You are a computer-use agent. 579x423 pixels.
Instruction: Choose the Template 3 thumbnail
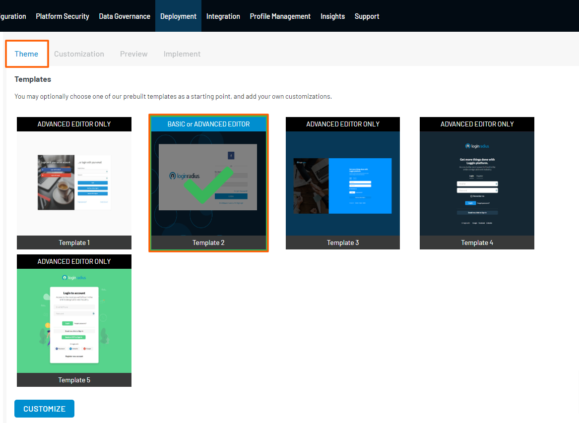pos(343,183)
